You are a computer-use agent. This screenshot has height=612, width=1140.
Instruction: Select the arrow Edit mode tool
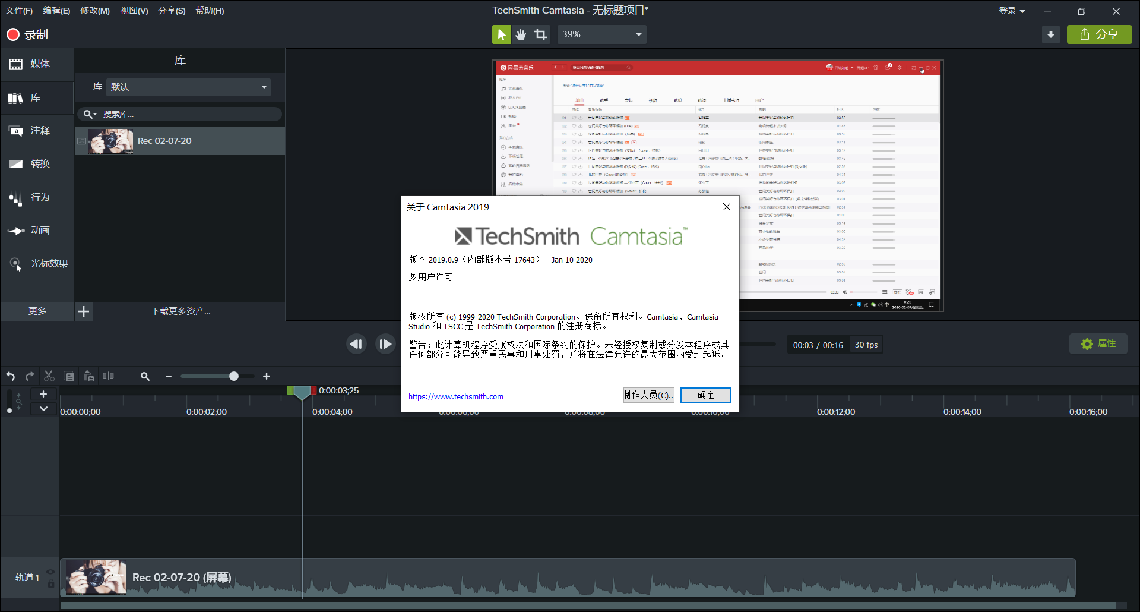point(502,34)
